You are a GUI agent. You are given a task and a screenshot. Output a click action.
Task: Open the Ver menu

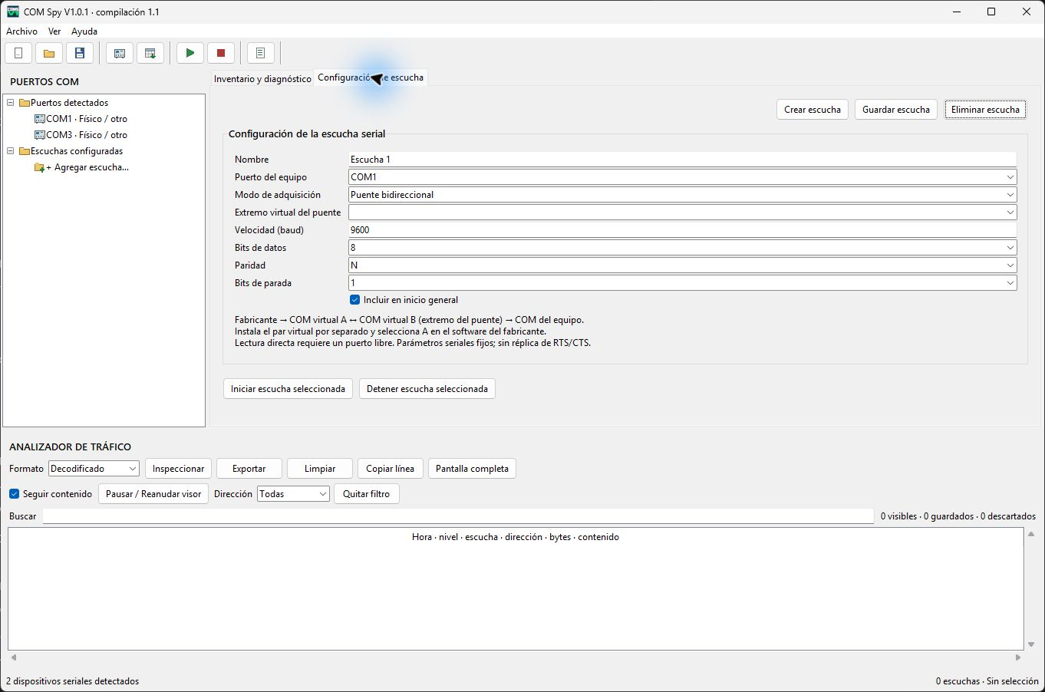(x=54, y=31)
